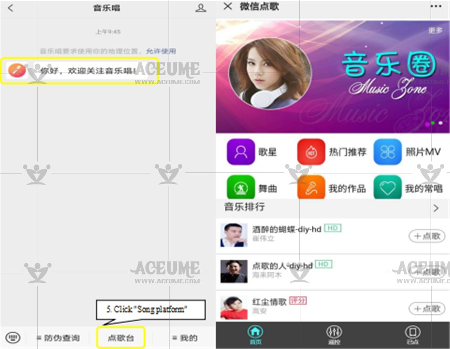The width and height of the screenshot is (450, 349).
Task: Switch to the 已点 selected songs tab
Action: (413, 334)
